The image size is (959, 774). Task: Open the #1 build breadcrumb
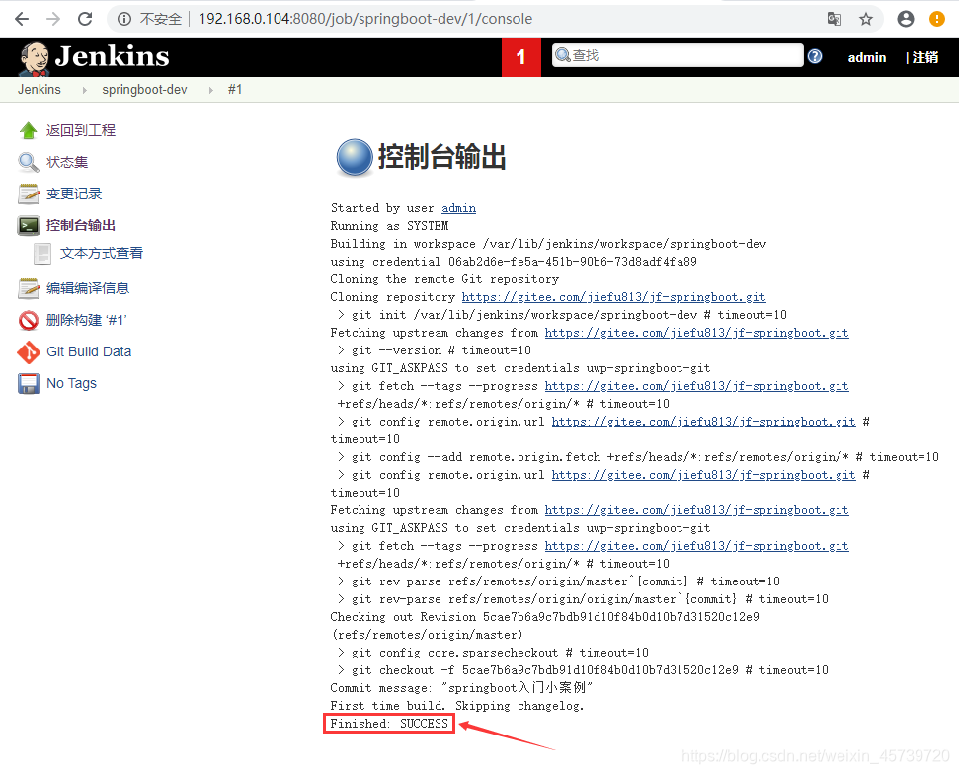click(x=235, y=89)
